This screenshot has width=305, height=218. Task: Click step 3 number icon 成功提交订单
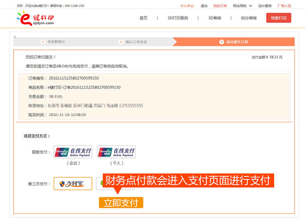coord(222,42)
